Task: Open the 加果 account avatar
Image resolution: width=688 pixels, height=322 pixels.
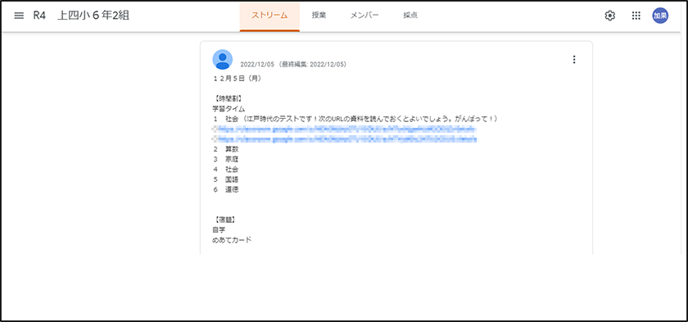Action: pyautogui.click(x=660, y=16)
